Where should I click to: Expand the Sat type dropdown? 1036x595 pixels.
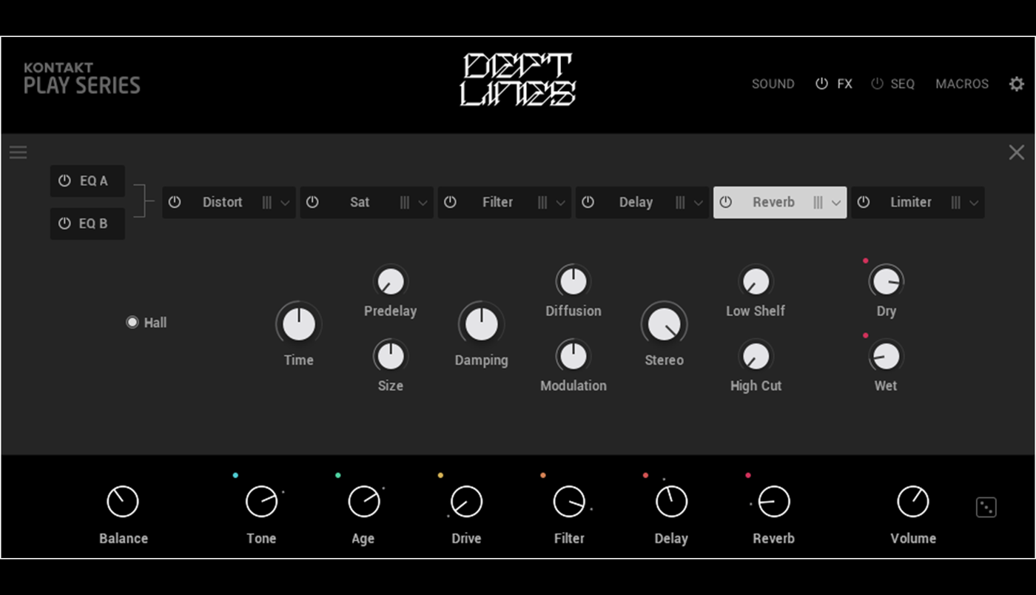(x=423, y=203)
